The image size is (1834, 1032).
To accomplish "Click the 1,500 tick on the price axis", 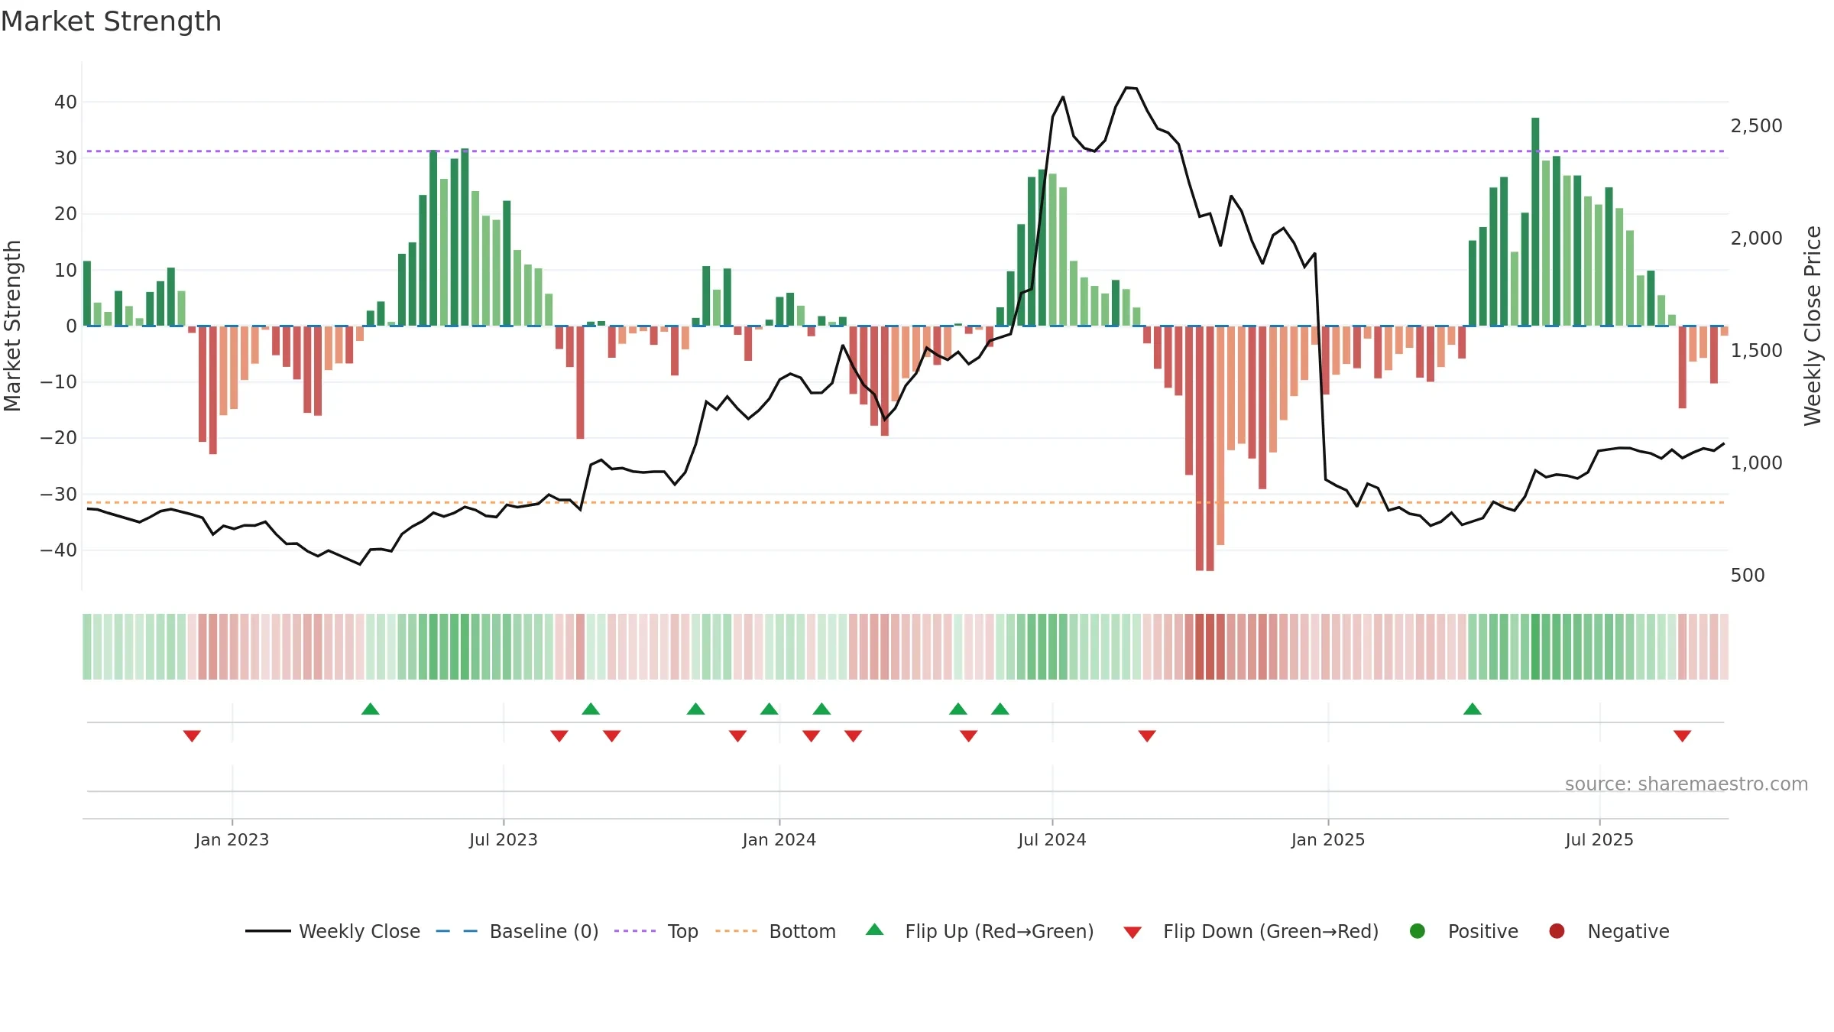I will (1756, 350).
